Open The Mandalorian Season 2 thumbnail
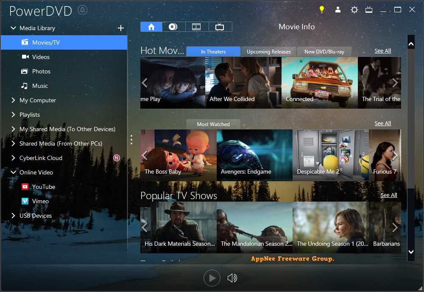Image resolution: width=424 pixels, height=292 pixels. tap(254, 227)
